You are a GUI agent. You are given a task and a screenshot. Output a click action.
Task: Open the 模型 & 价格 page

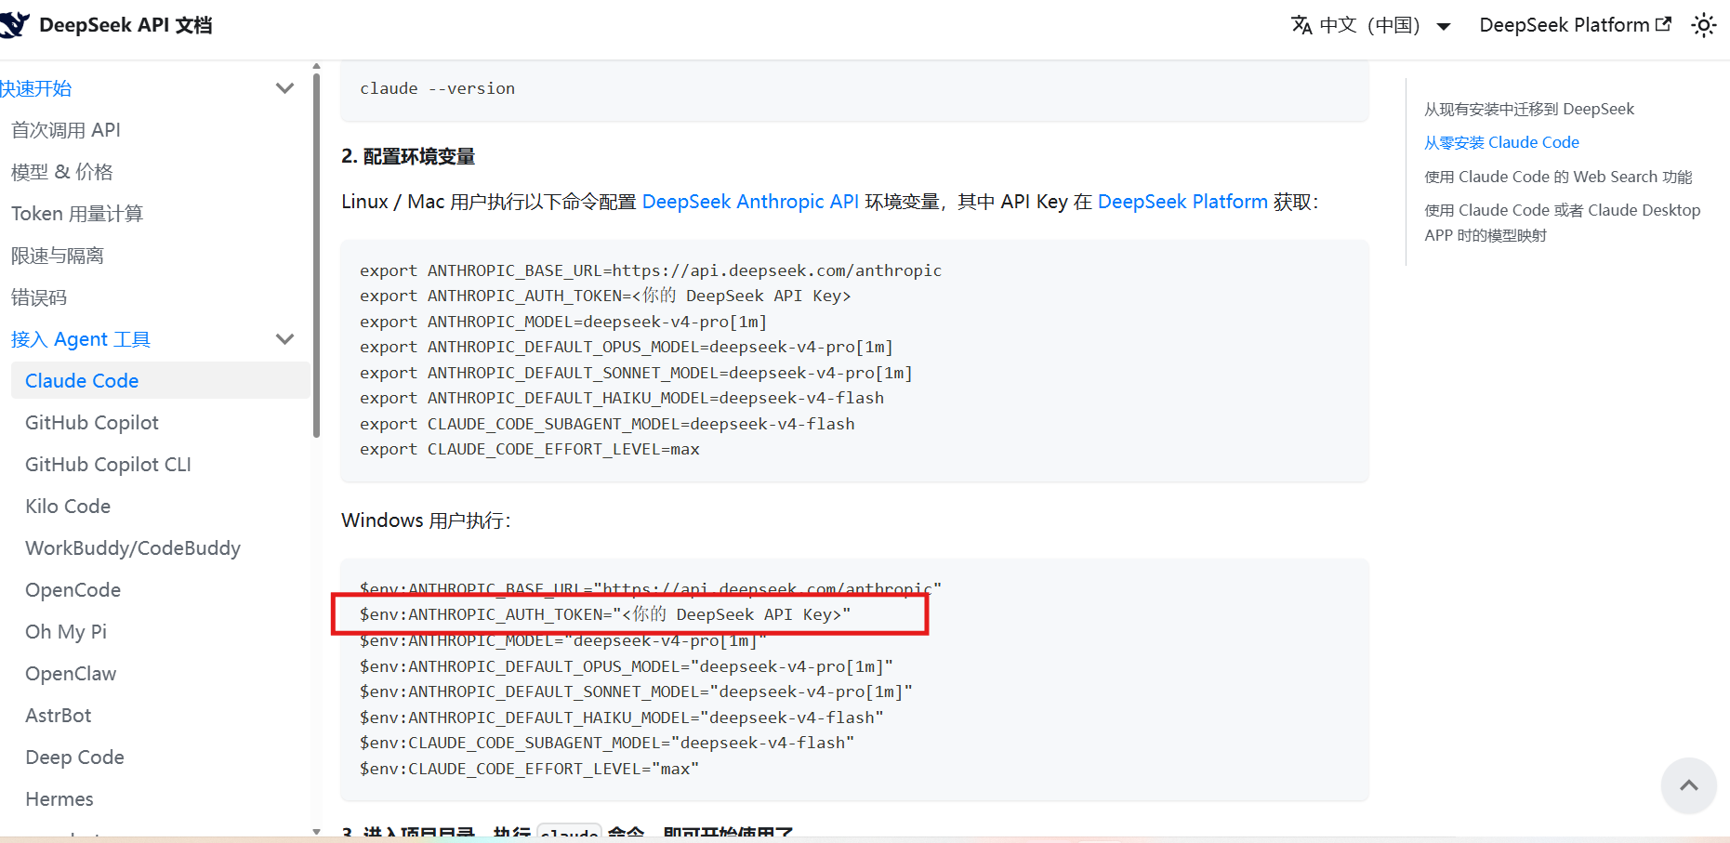coord(62,172)
